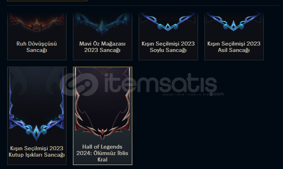Click the itemsatış chain-link logo watermark
Viewport: 283px width, 169px height.
coord(79,85)
